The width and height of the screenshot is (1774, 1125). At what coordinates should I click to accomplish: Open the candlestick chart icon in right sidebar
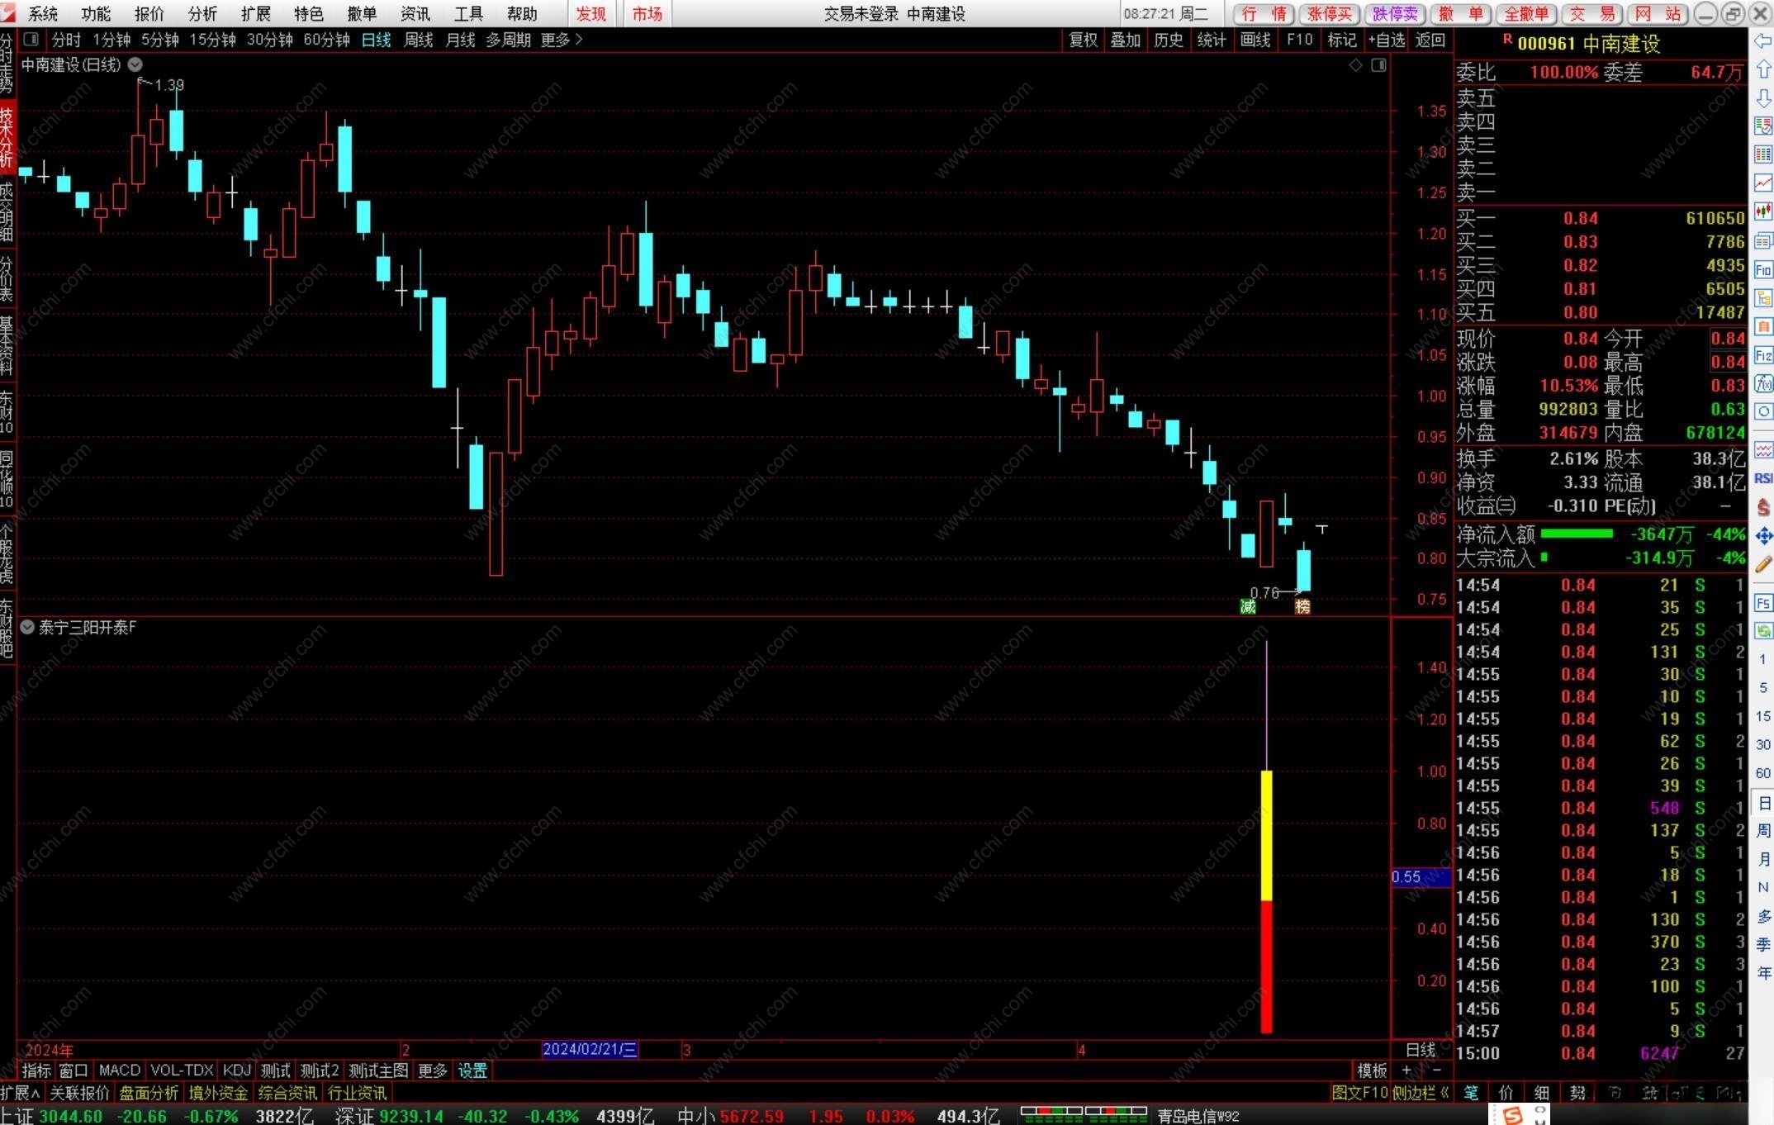(x=1763, y=211)
